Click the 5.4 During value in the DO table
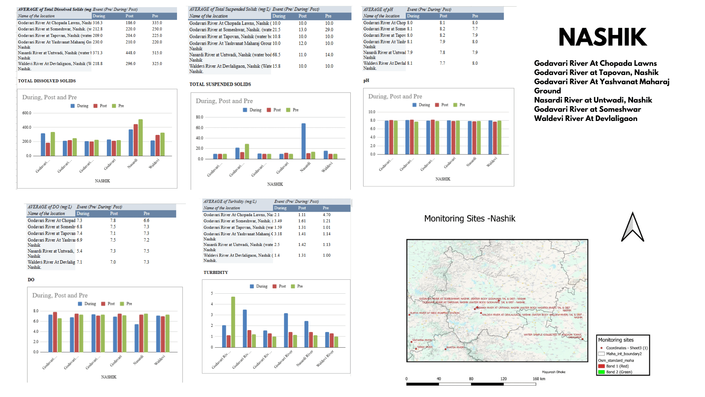The width and height of the screenshot is (705, 397). (80, 251)
